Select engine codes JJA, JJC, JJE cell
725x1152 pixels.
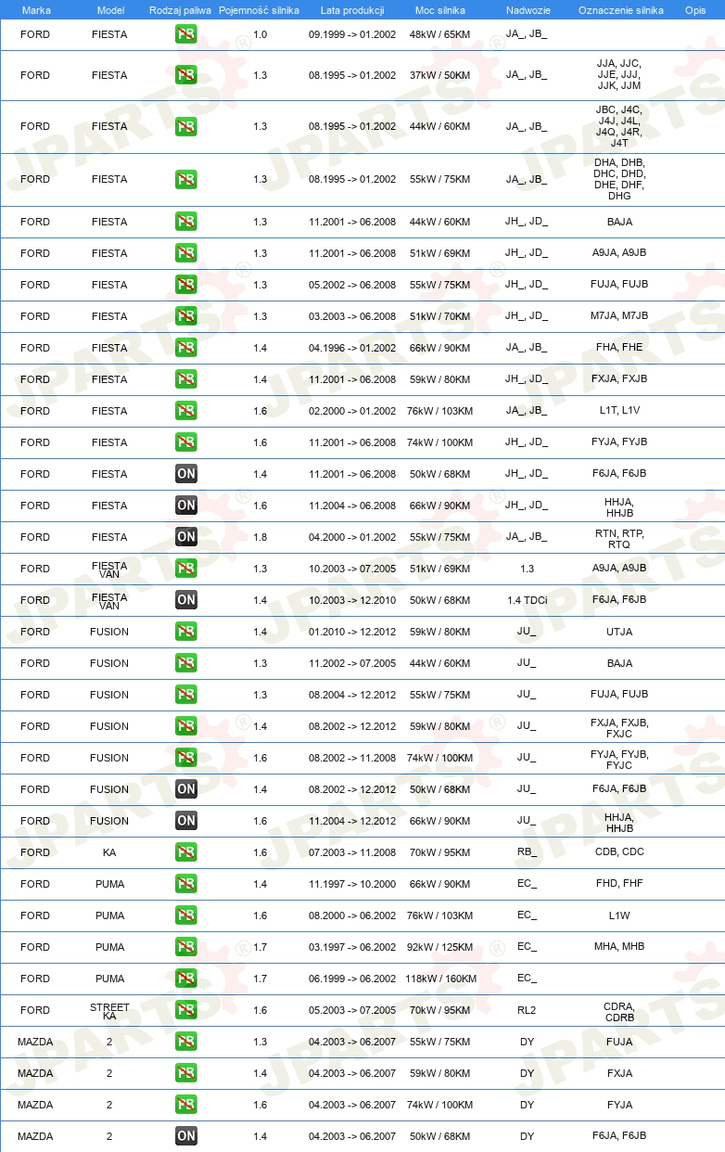click(619, 74)
